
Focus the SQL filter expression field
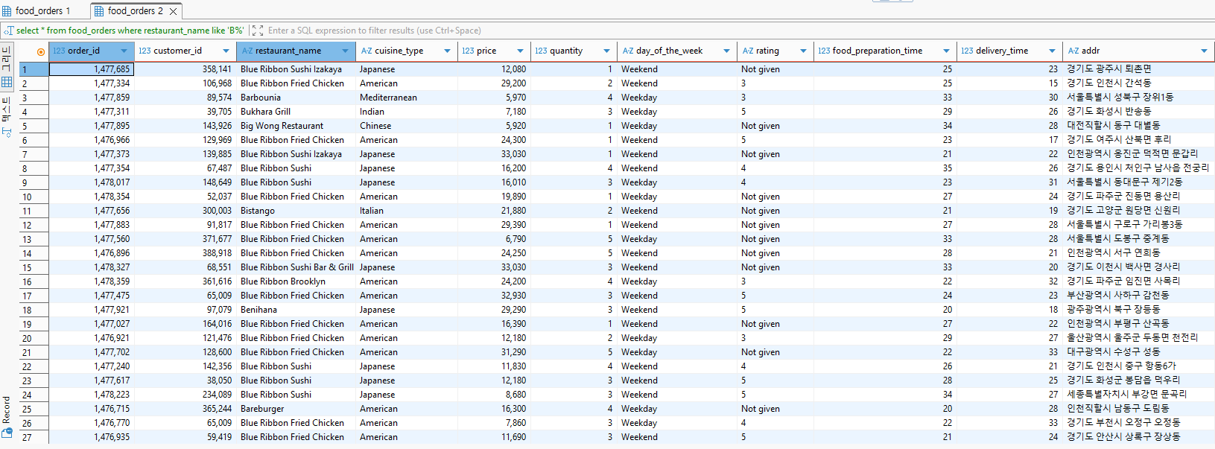pyautogui.click(x=374, y=31)
